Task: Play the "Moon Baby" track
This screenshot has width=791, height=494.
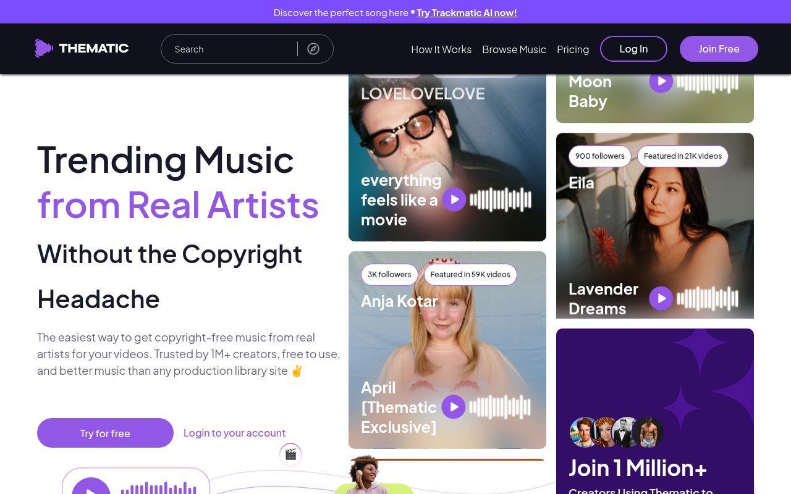Action: (x=661, y=82)
